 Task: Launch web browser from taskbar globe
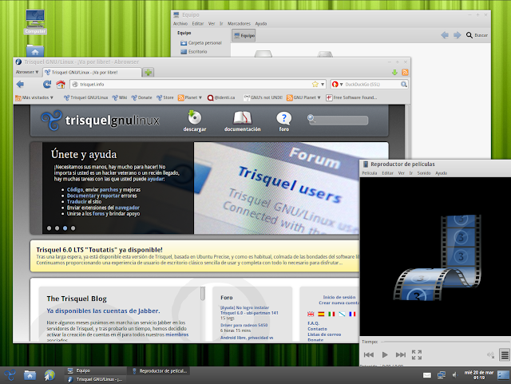(x=50, y=375)
